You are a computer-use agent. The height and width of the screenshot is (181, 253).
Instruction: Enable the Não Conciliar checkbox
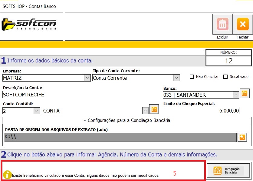192,77
